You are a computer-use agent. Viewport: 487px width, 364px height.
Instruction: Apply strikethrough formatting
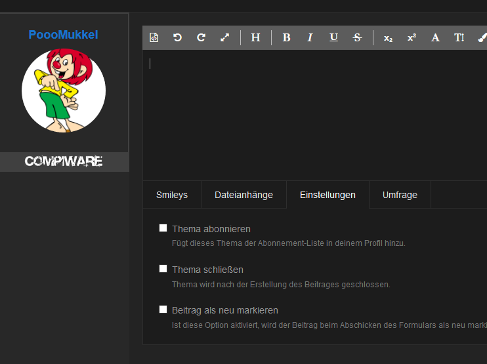(357, 37)
